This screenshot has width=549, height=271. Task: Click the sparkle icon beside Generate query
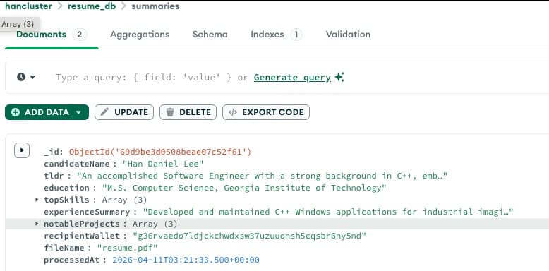(x=339, y=77)
